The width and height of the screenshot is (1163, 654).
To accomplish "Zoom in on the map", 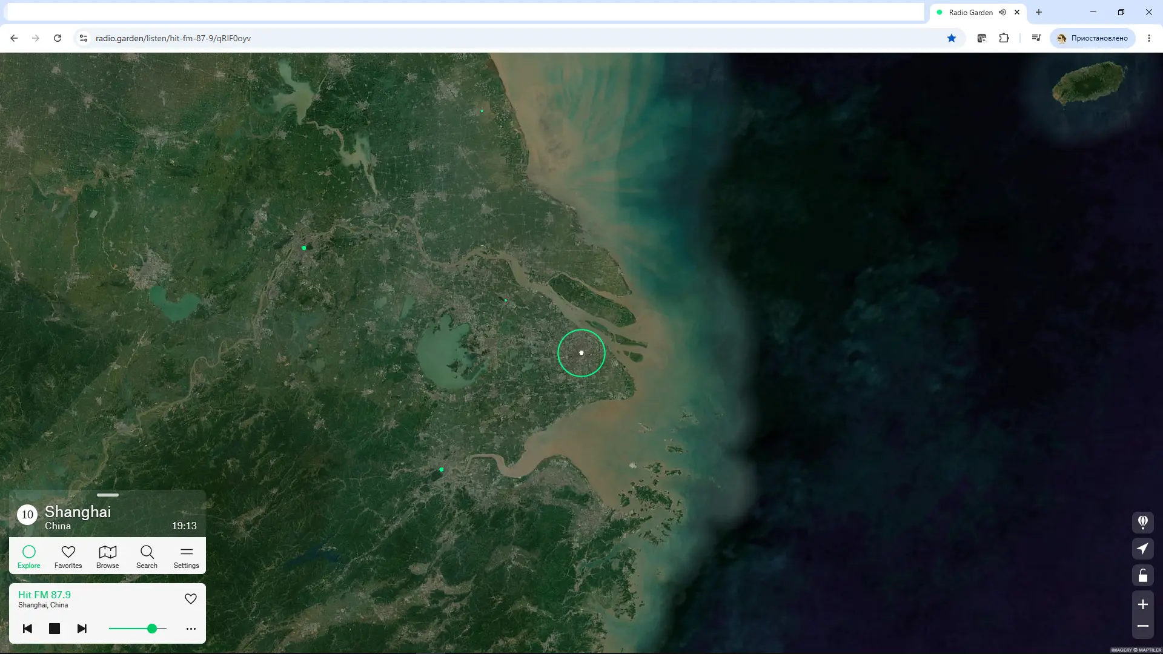I will 1142,604.
